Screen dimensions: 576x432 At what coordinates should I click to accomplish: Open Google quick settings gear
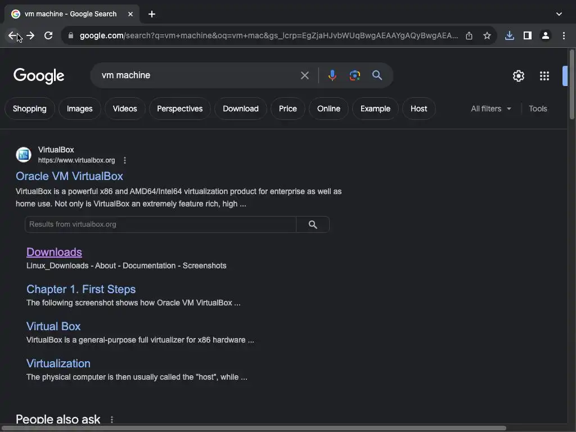518,76
